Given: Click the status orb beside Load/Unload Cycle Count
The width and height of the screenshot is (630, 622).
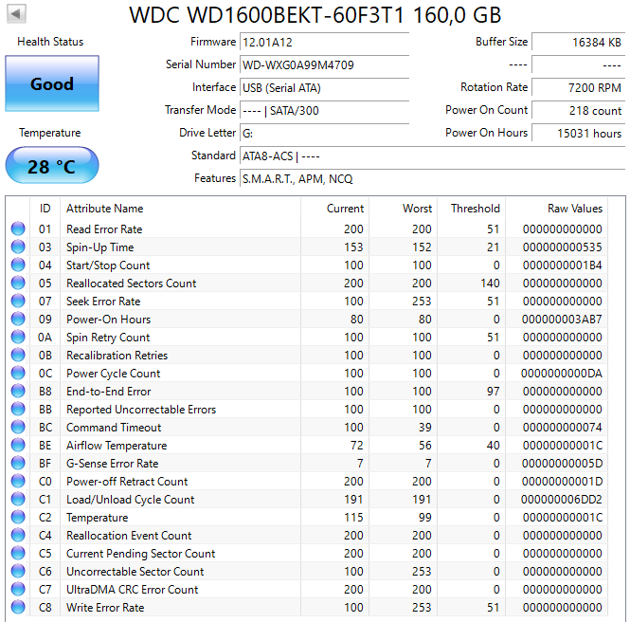Looking at the screenshot, I should [x=18, y=500].
